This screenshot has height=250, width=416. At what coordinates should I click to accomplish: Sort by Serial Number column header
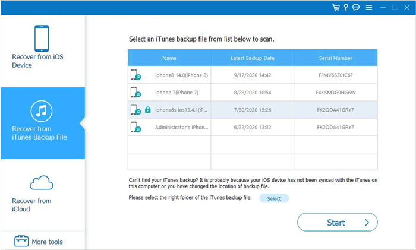pyautogui.click(x=336, y=58)
